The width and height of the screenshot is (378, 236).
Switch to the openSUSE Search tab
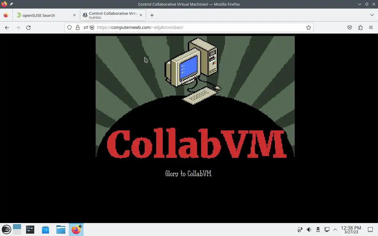tap(46, 15)
